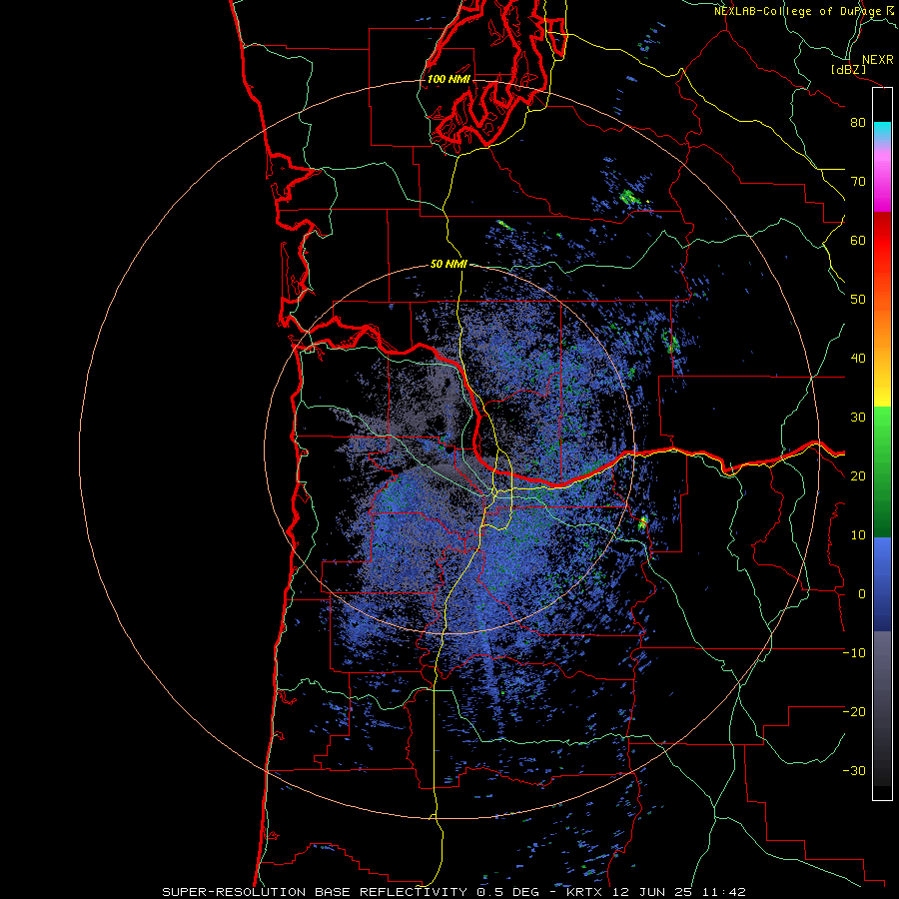Click the 100 NMI range ring label
This screenshot has height=899, width=899.
[x=449, y=79]
